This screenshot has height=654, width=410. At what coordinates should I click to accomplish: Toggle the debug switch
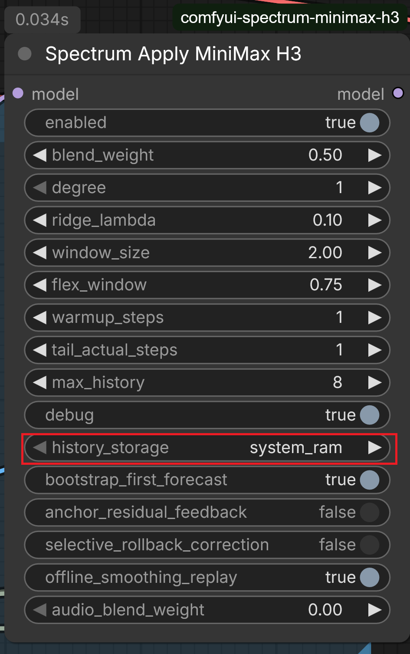(x=370, y=415)
